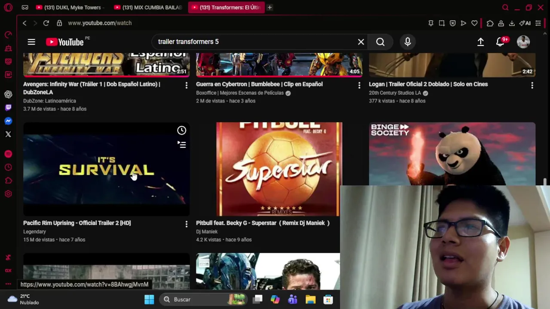The height and width of the screenshot is (309, 550).
Task: Open YouTube notifications bell
Action: 500,42
